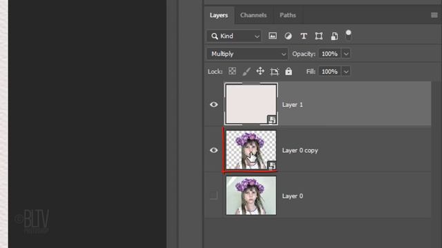Screen dimensions: 442x248
Task: Click the Layer 0 copy name text
Action: click(300, 150)
